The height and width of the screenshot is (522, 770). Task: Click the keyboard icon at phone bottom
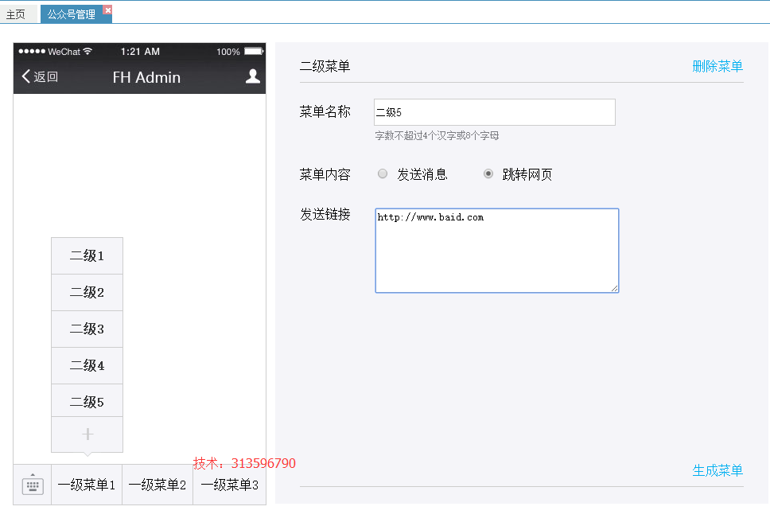pos(33,485)
